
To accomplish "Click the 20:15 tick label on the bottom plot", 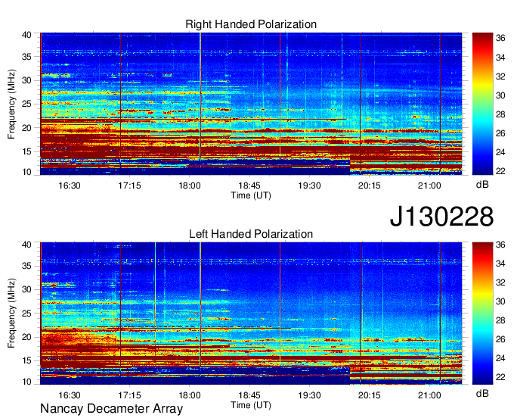I will pyautogui.click(x=370, y=395).
